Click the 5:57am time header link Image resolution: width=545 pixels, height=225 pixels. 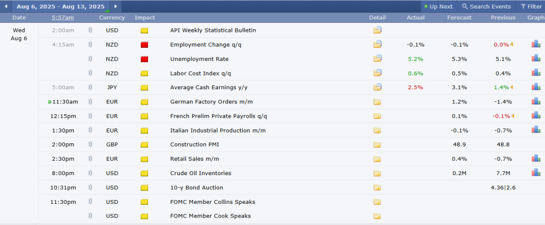(63, 18)
